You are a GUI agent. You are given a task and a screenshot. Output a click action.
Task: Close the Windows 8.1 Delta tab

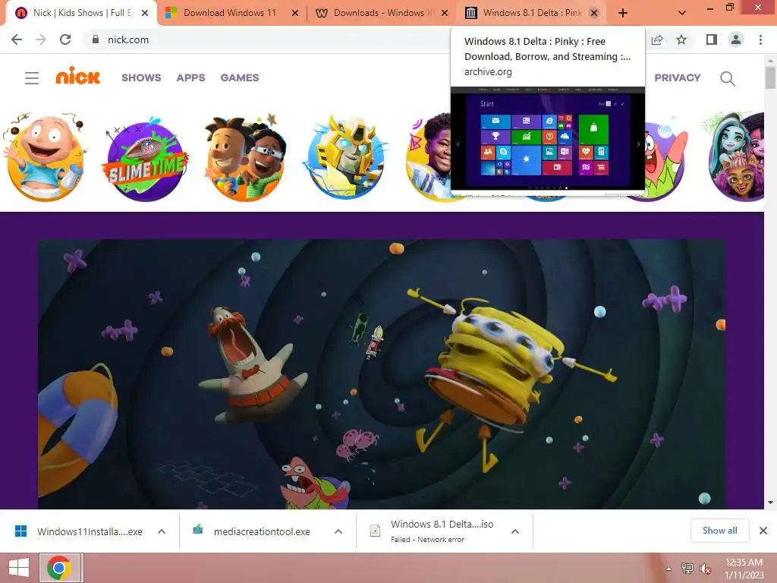point(593,13)
